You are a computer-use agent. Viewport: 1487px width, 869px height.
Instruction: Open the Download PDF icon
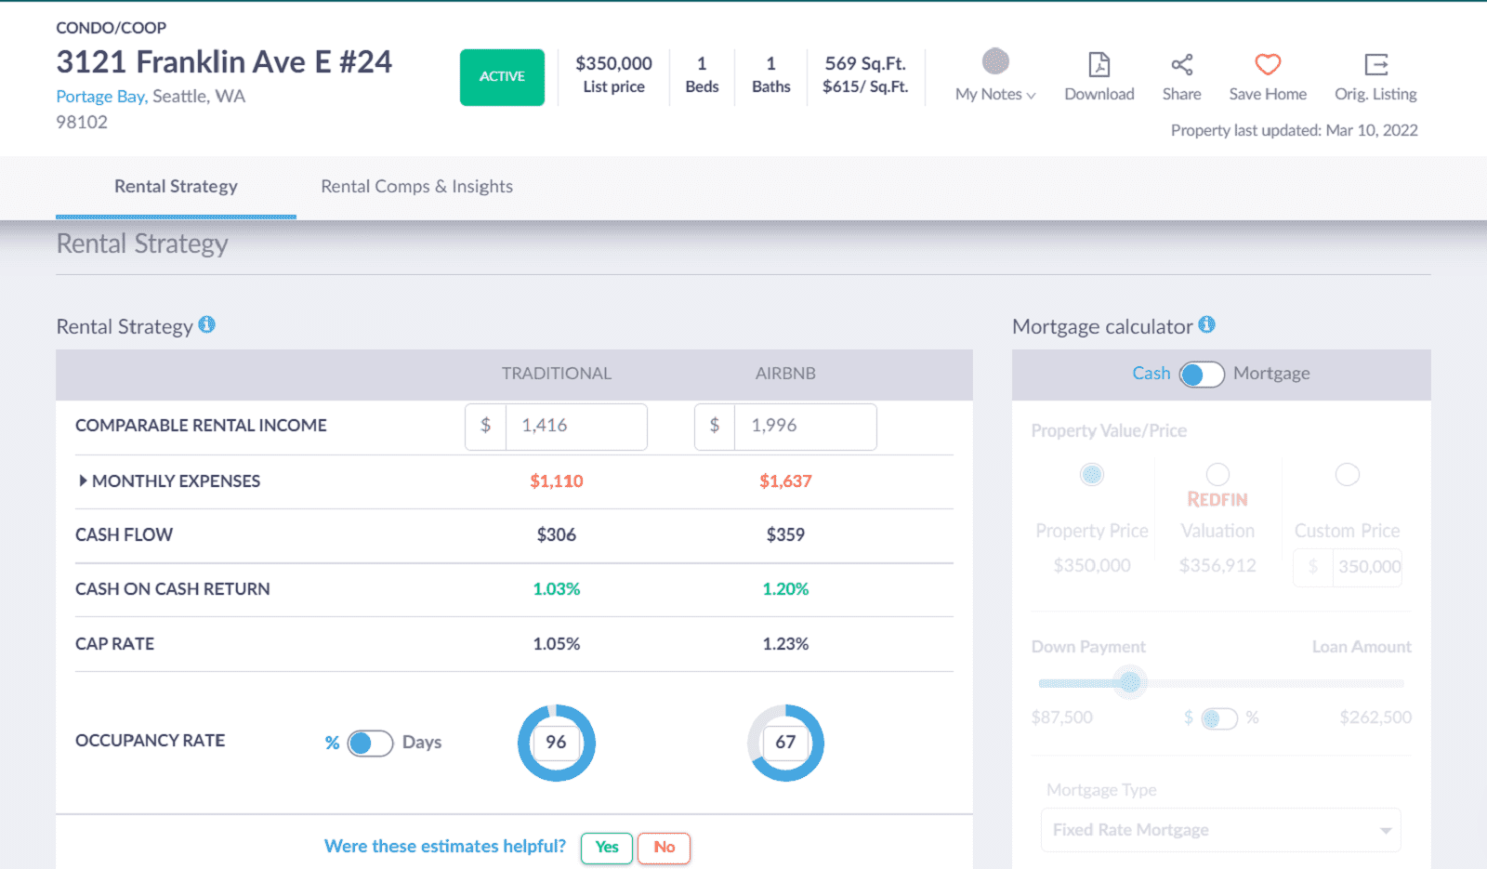tap(1098, 67)
